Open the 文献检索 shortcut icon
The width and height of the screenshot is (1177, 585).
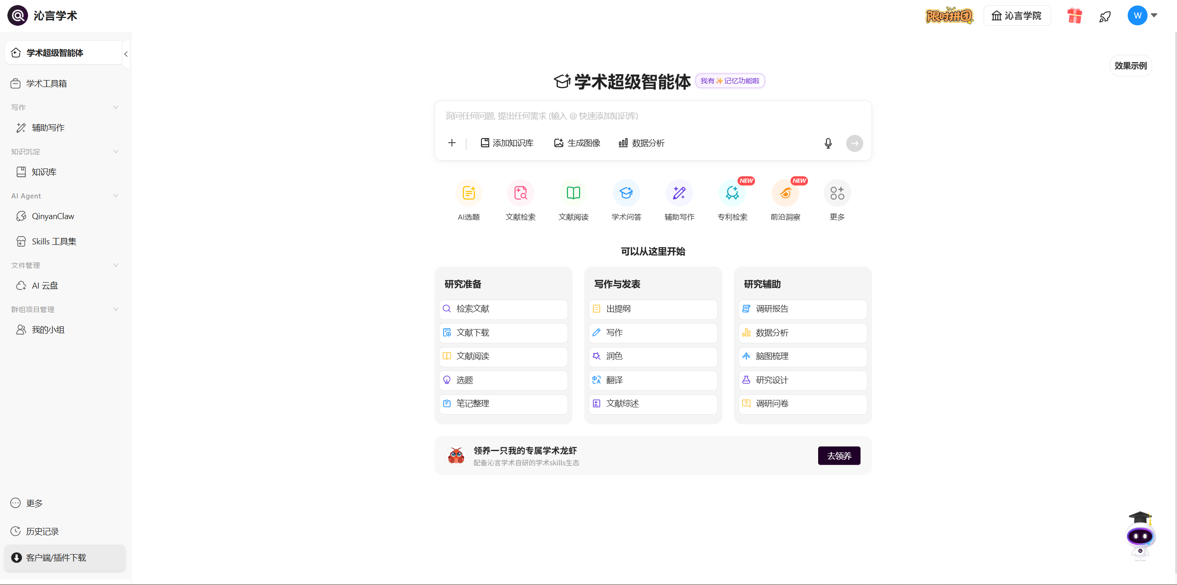pos(521,193)
